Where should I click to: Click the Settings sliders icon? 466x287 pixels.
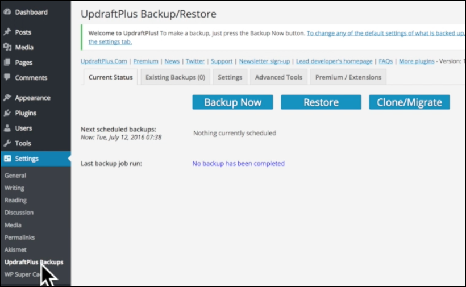pos(7,159)
